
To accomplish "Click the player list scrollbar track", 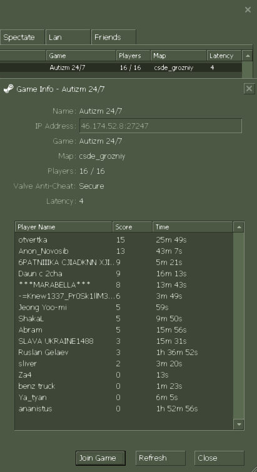I will point(239,326).
